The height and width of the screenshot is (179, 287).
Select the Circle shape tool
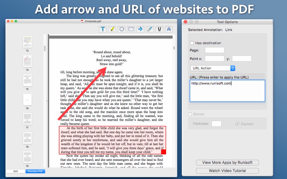pyautogui.click(x=122, y=29)
